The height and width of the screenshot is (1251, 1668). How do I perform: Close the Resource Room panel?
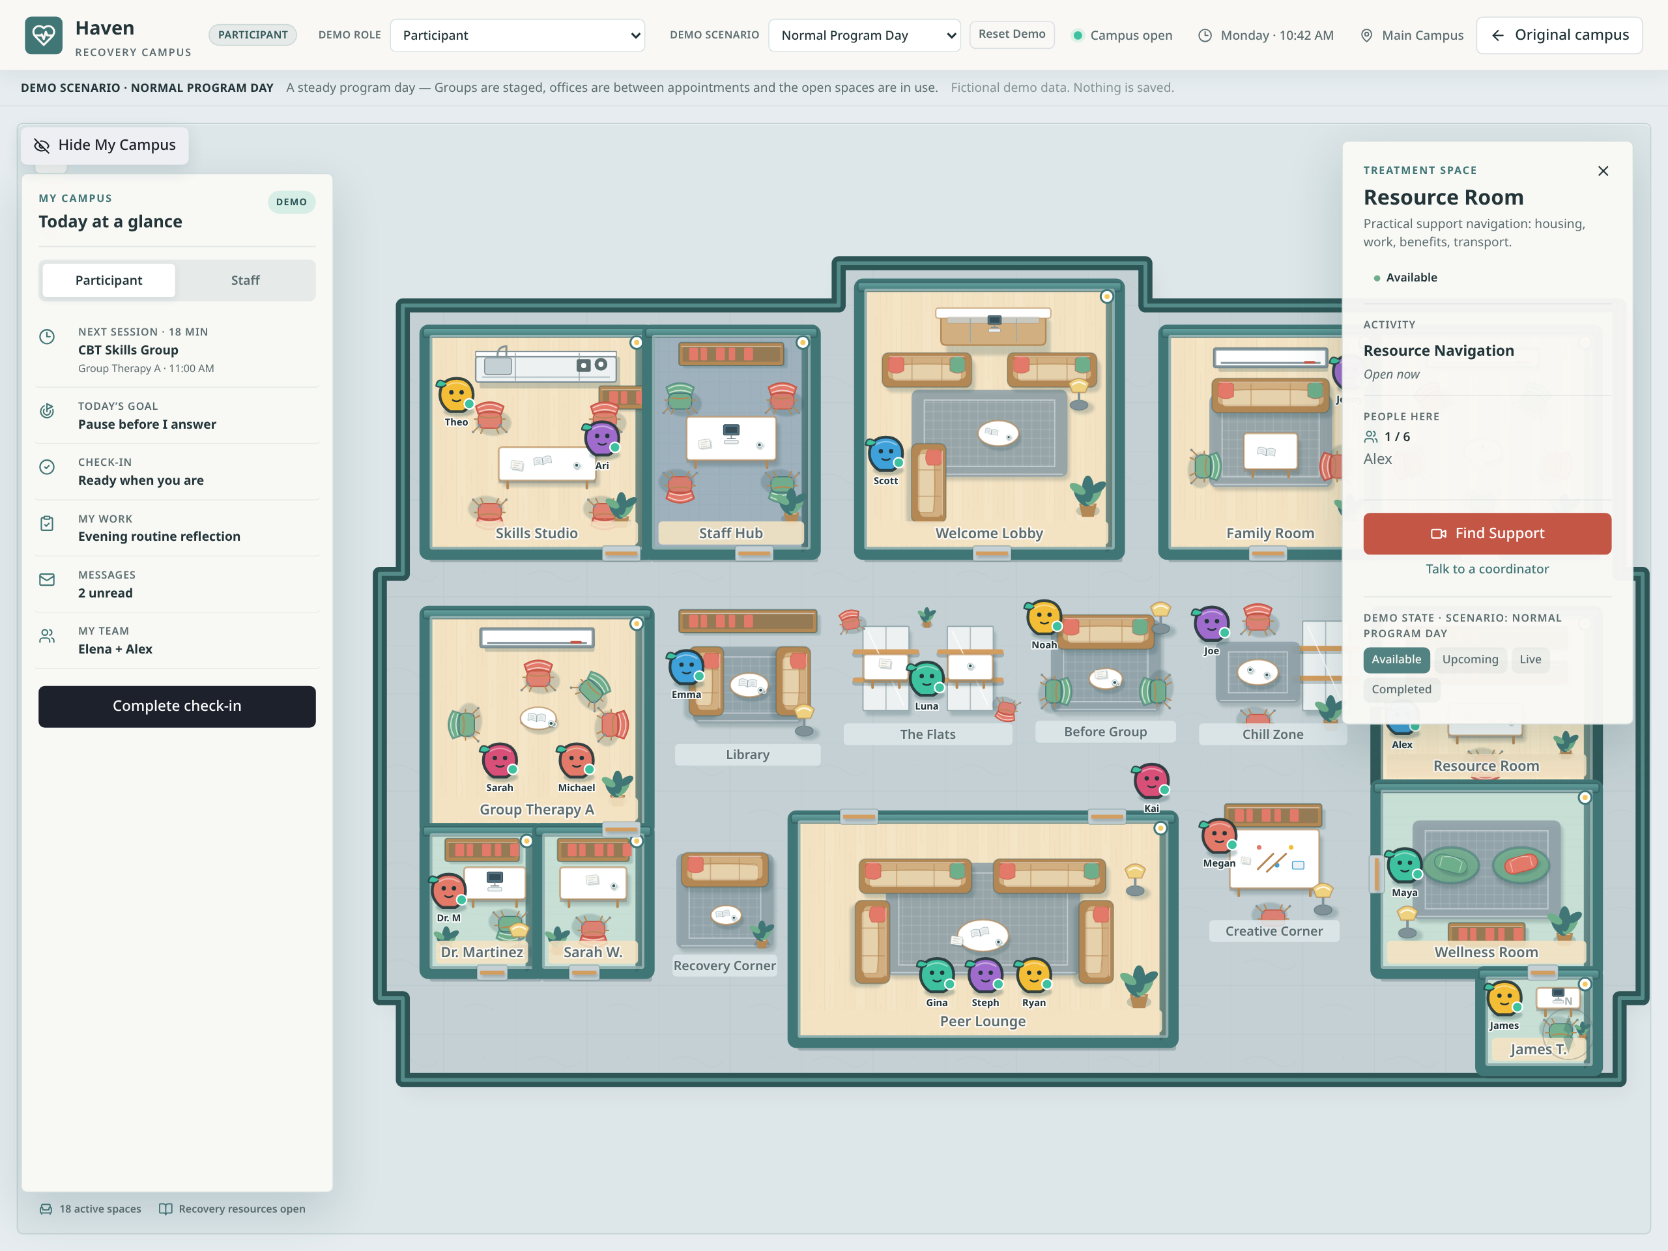[1603, 171]
